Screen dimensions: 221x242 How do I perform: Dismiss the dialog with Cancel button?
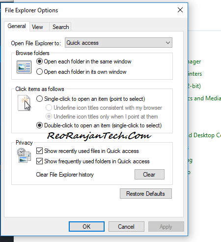click(x=126, y=227)
